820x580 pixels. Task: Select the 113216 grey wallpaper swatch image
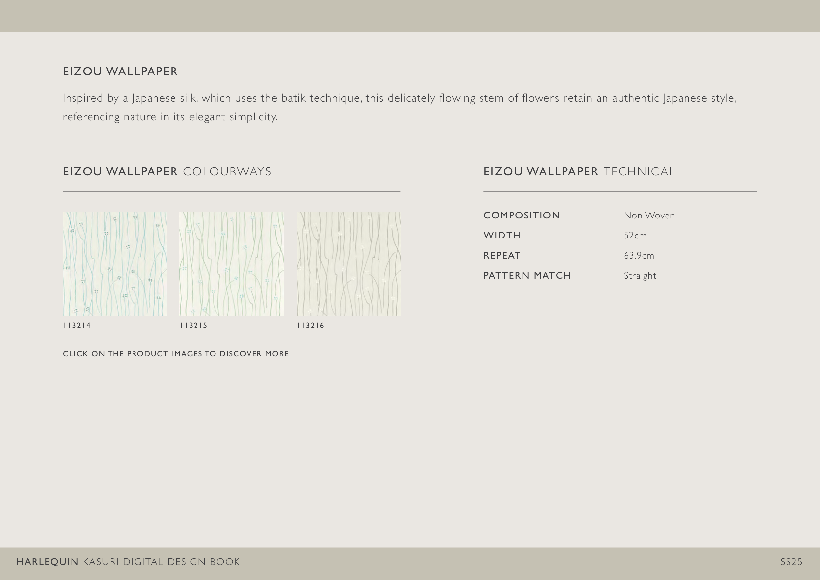pos(349,263)
